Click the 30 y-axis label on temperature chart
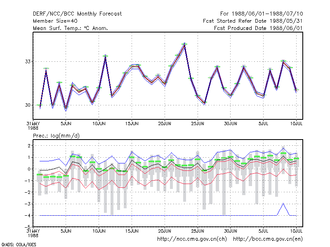This screenshot has width=330, height=247. coord(28,105)
